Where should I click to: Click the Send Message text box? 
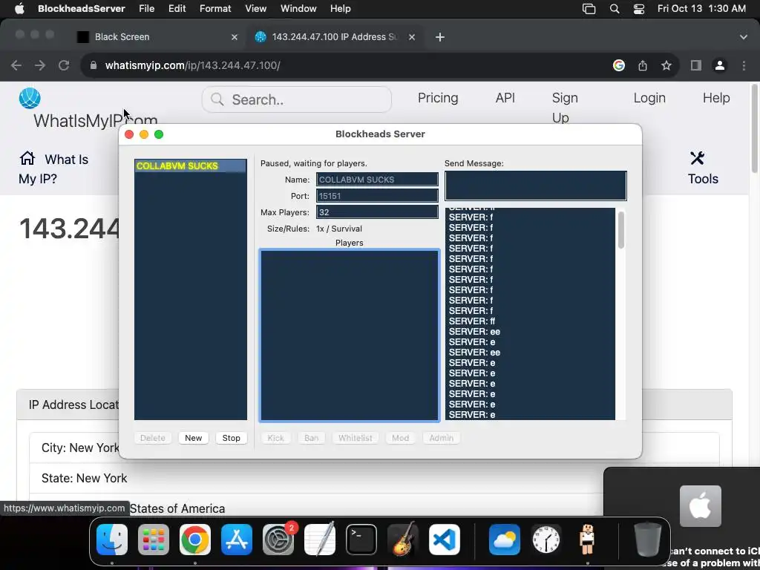[x=536, y=186]
